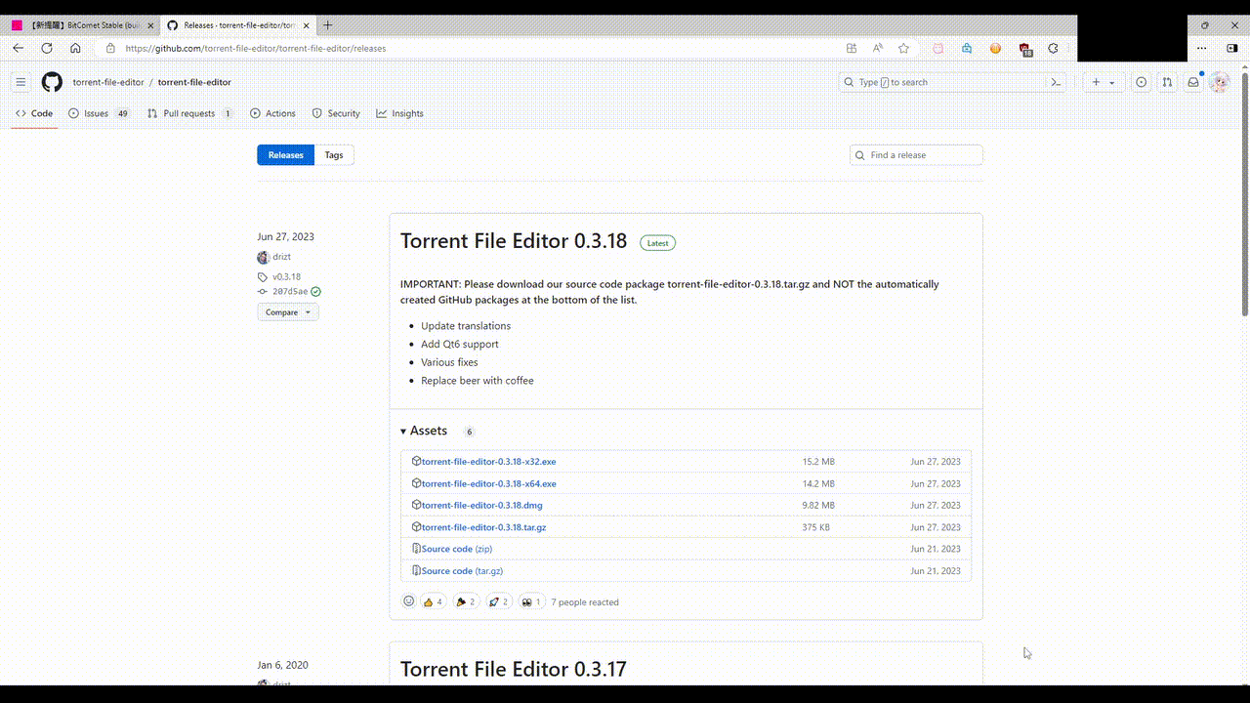Download torrent-file-editor-0.3.18.dmg

(x=481, y=505)
